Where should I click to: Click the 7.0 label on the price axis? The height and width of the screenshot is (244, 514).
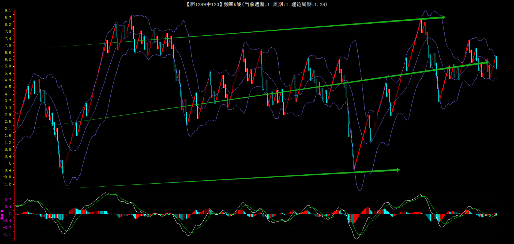[x=8, y=45]
